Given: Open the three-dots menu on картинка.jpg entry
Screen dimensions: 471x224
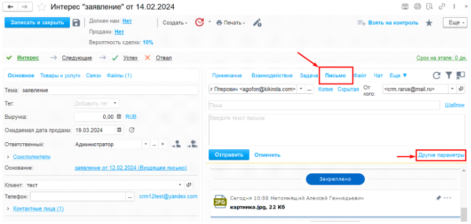Looking at the screenshot, I should tap(448, 198).
